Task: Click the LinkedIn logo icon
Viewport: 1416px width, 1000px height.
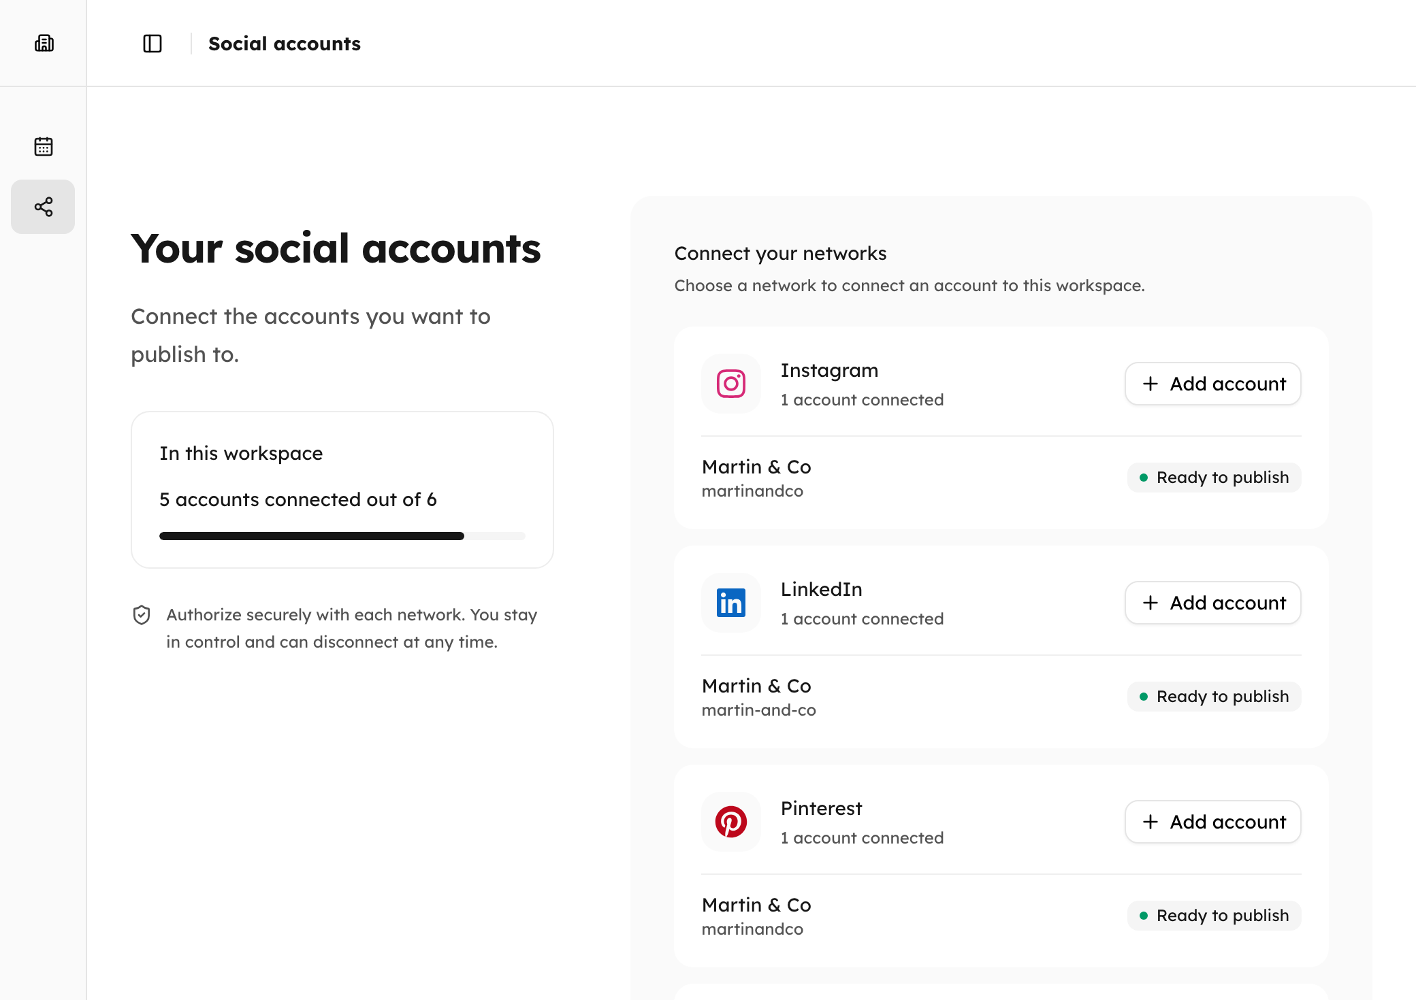Action: click(731, 603)
